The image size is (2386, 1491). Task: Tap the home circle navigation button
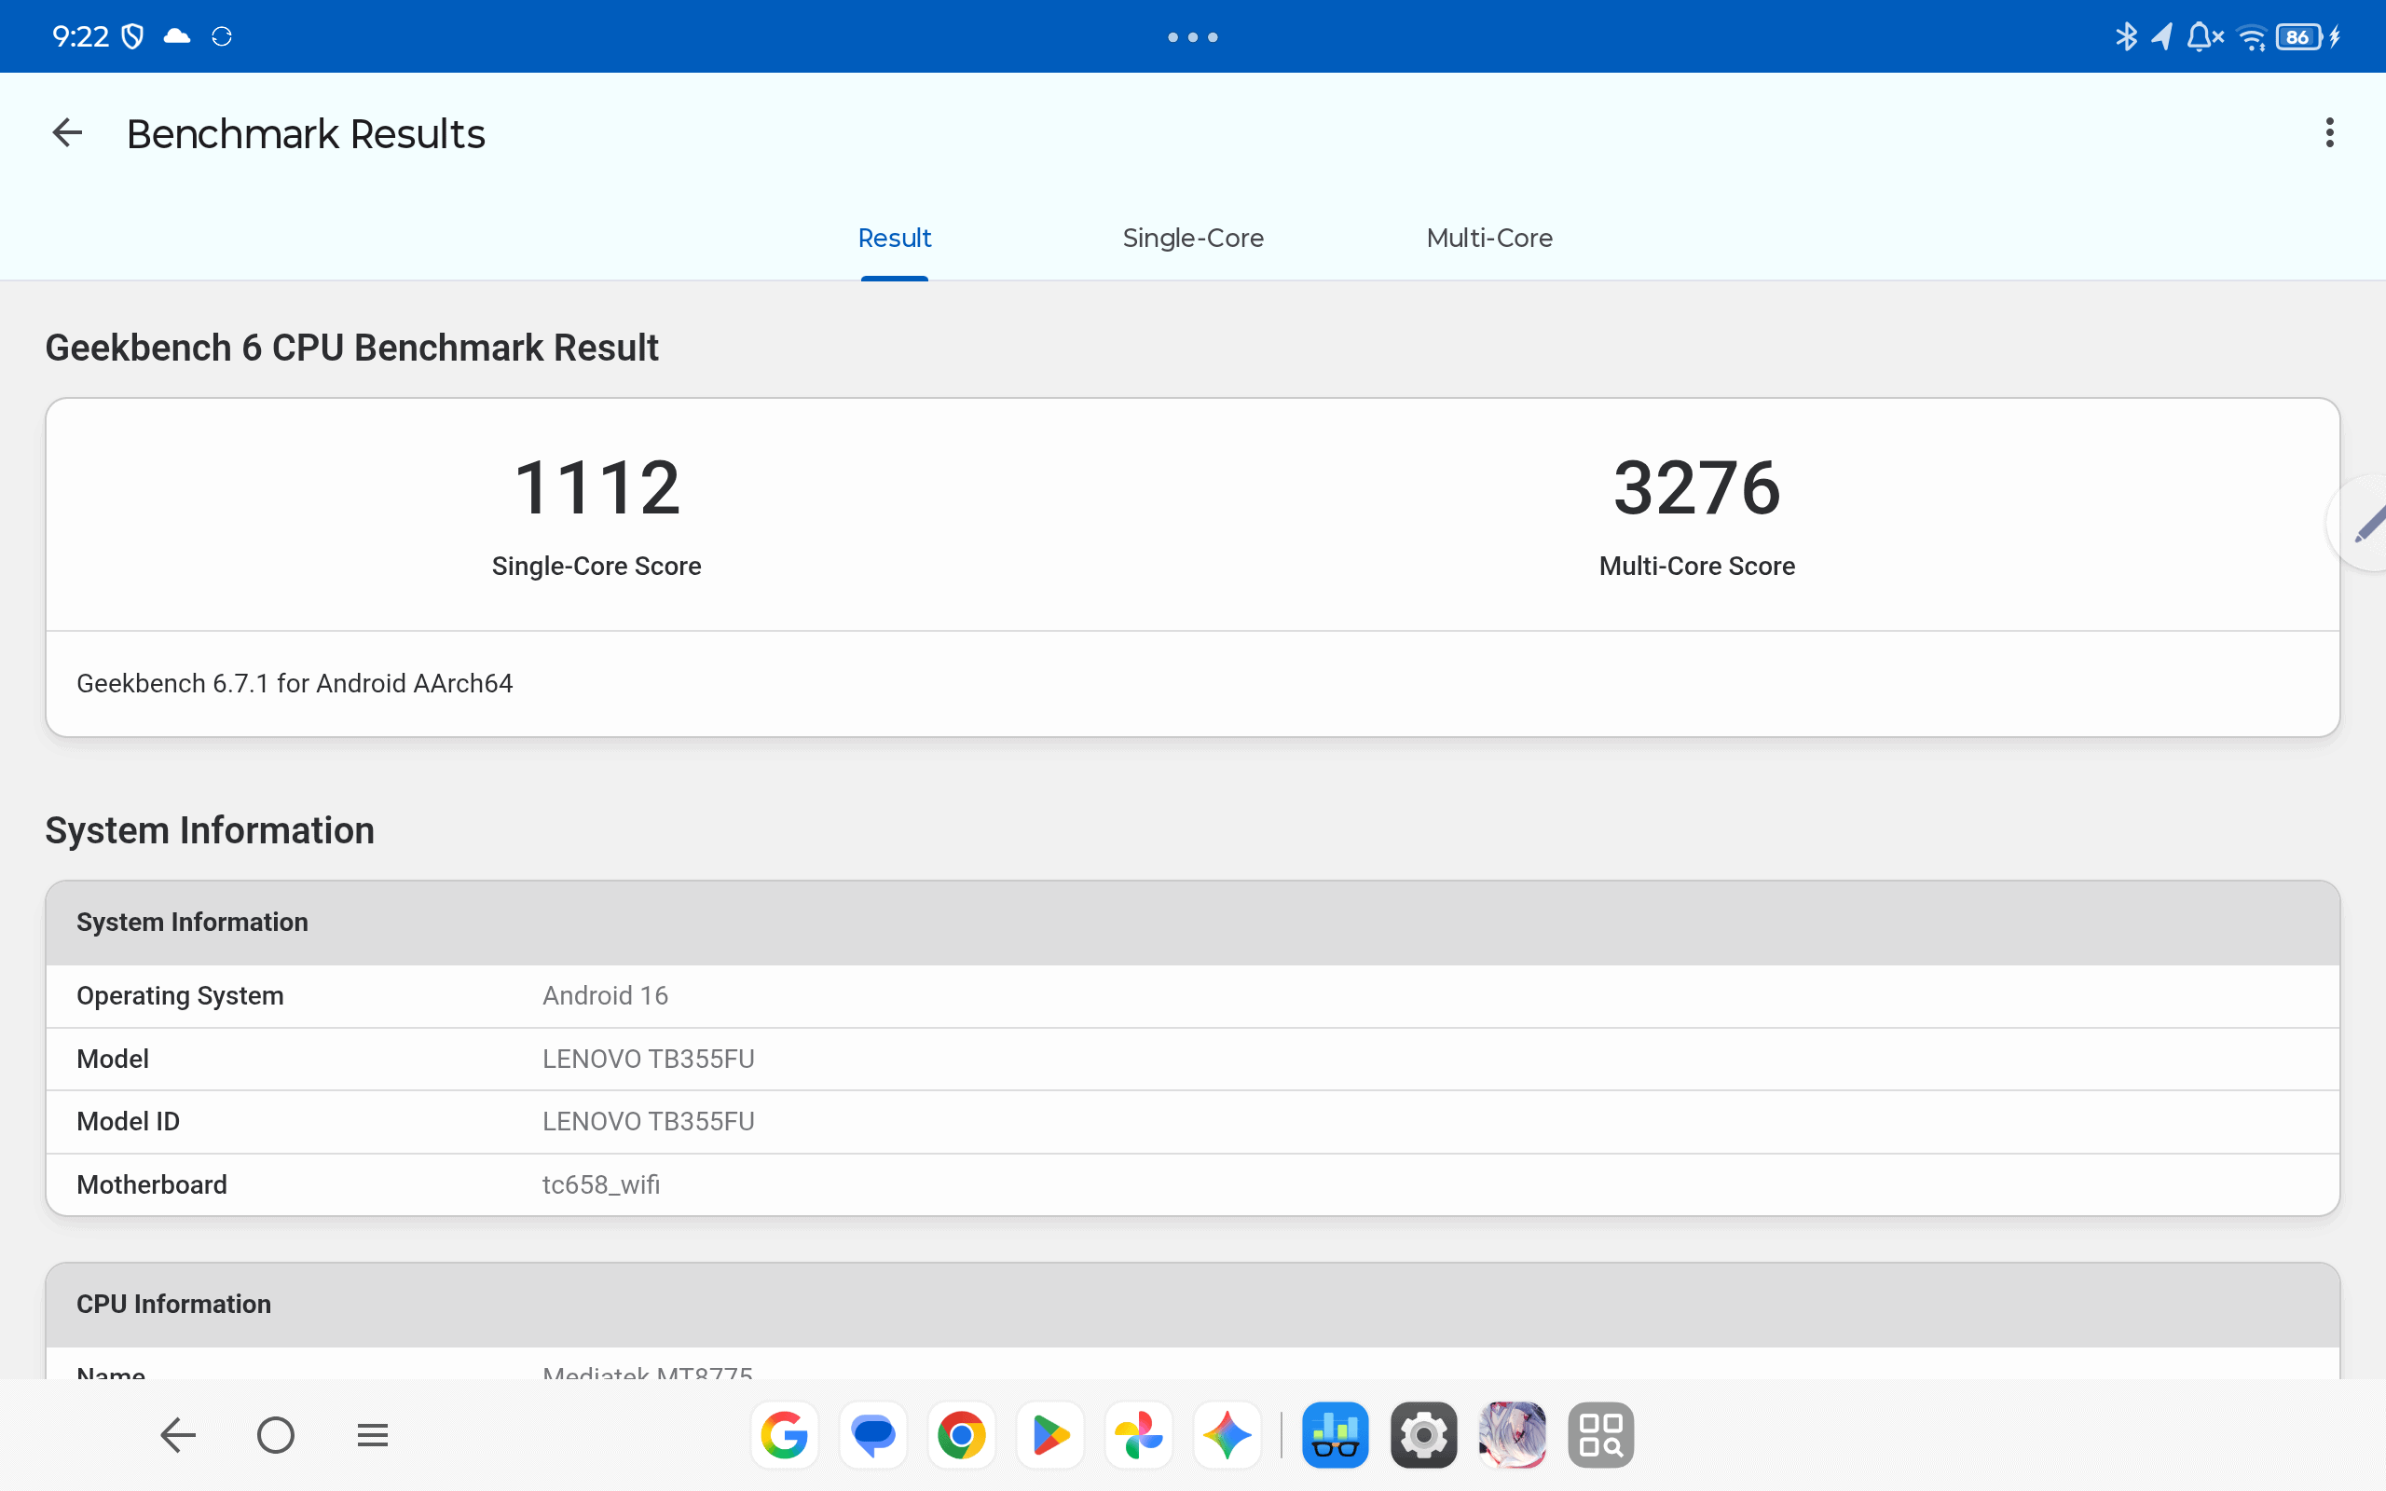[276, 1435]
